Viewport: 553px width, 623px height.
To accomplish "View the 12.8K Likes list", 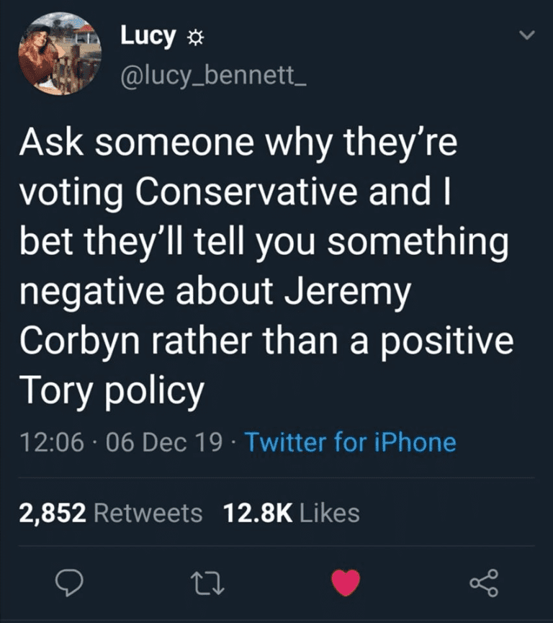I will coord(291,513).
